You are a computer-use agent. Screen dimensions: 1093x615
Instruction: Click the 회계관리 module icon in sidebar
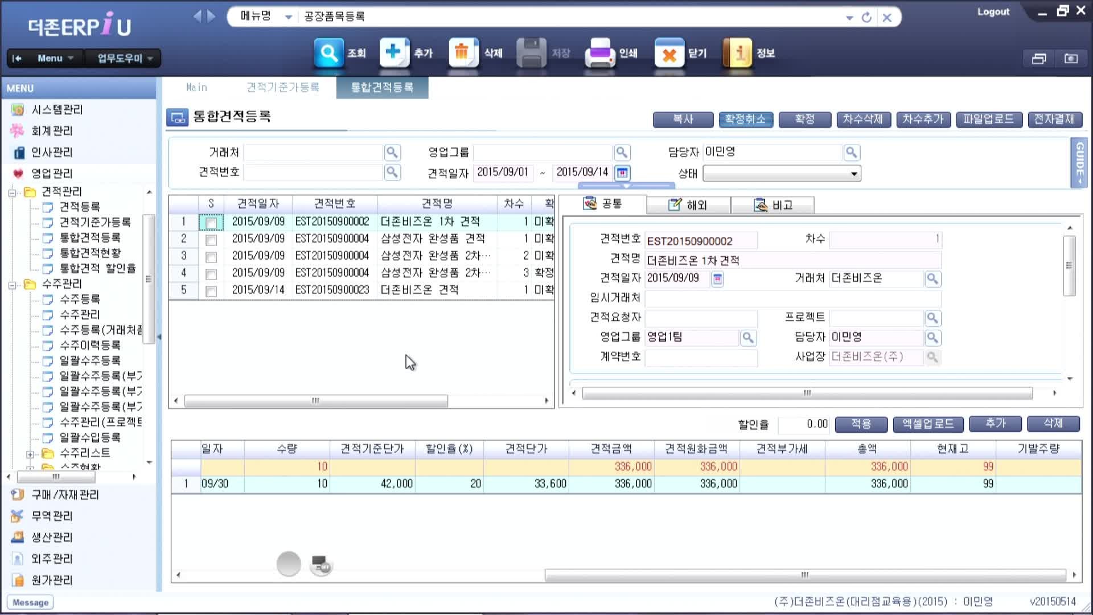(18, 131)
